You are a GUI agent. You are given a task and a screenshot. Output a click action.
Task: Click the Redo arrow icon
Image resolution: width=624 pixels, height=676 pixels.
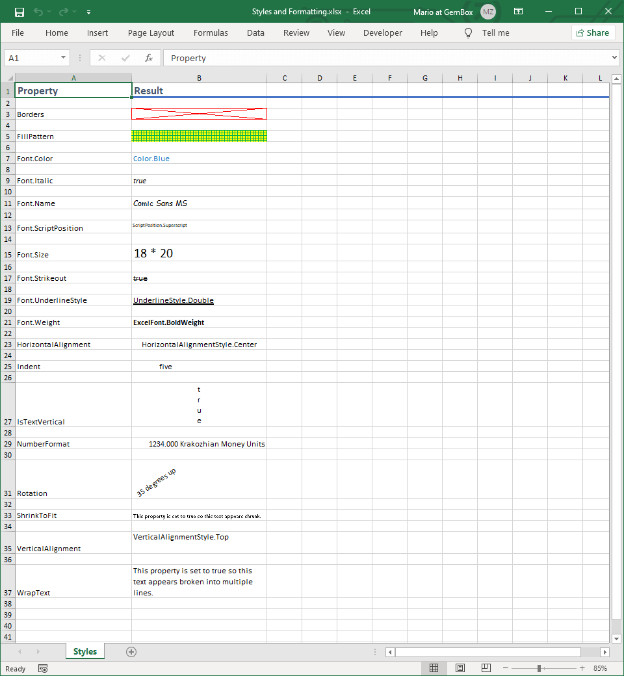click(63, 12)
